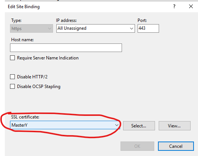This screenshot has width=198, height=156.
Task: Expand the IP address dropdown arrow
Action: click(132, 29)
